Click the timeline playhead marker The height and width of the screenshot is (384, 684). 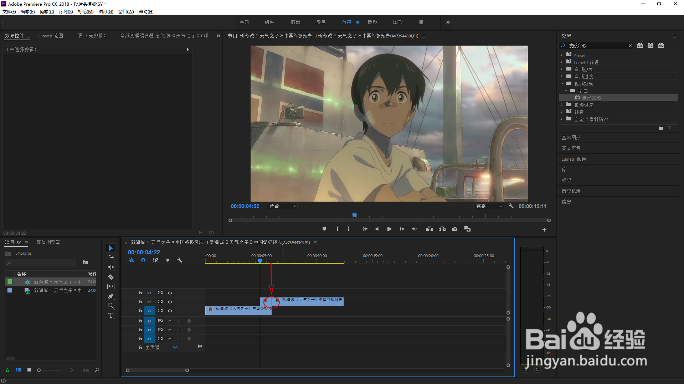click(260, 261)
